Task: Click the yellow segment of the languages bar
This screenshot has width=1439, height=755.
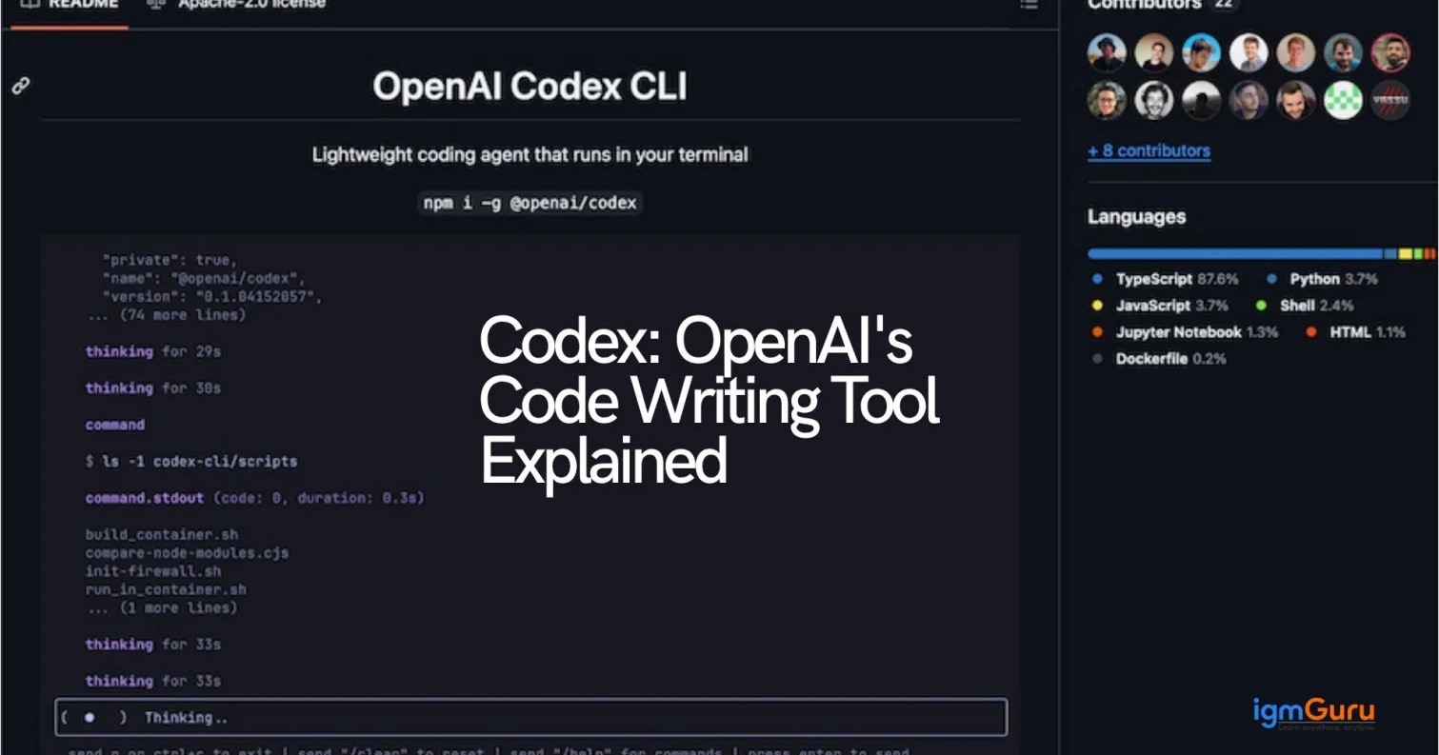Action: 1406,254
